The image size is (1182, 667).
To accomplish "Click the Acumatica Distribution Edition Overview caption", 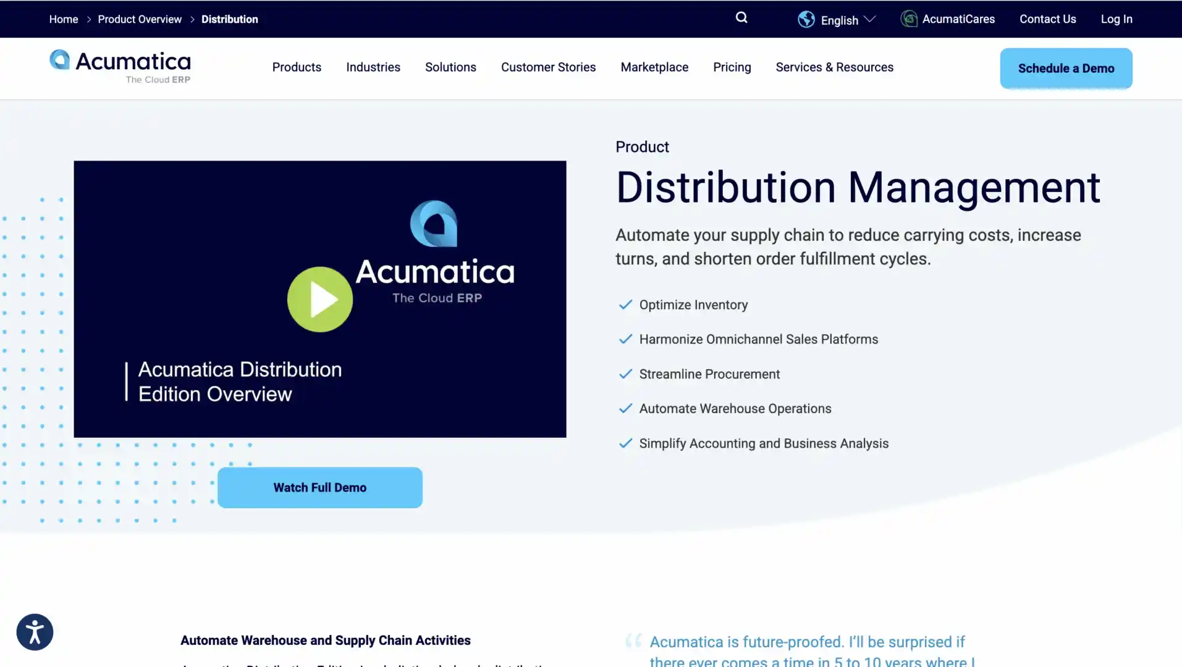I will coord(240,382).
